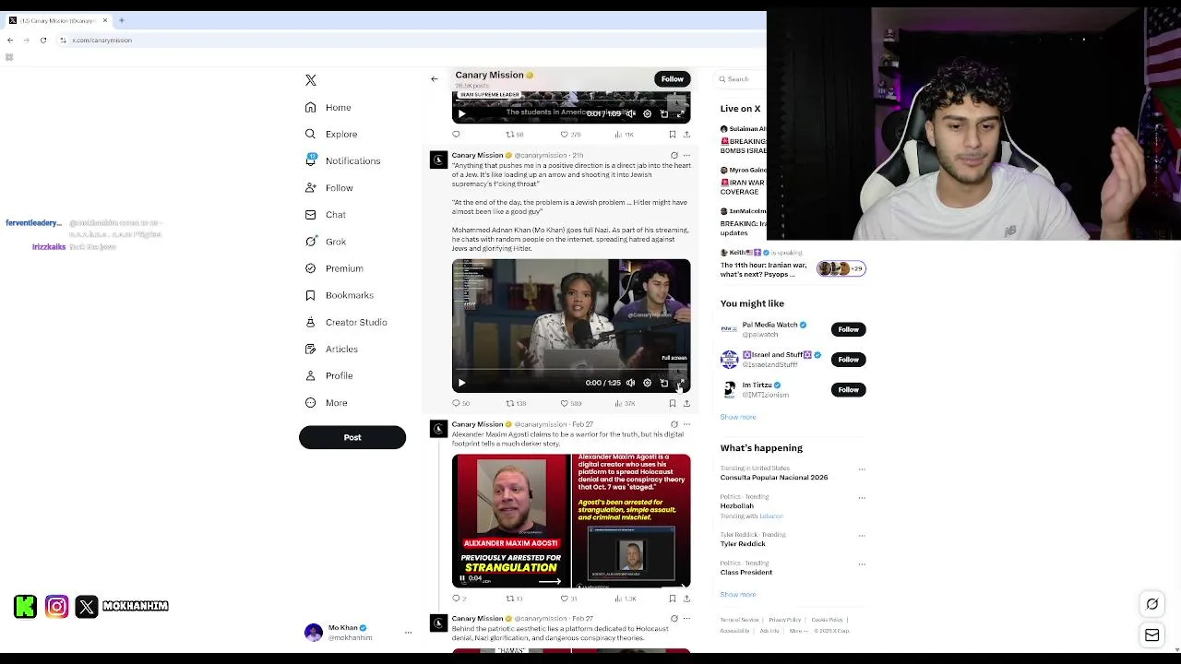Viewport: 1181px width, 664px height.
Task: Open more options on Alexander Agosti tweet
Action: tap(686, 424)
